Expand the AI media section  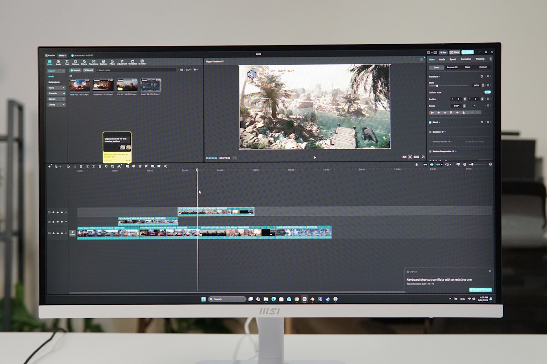[56, 93]
